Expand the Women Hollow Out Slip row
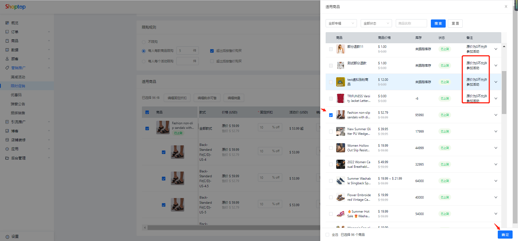The height and width of the screenshot is (241, 518). tap(496, 148)
